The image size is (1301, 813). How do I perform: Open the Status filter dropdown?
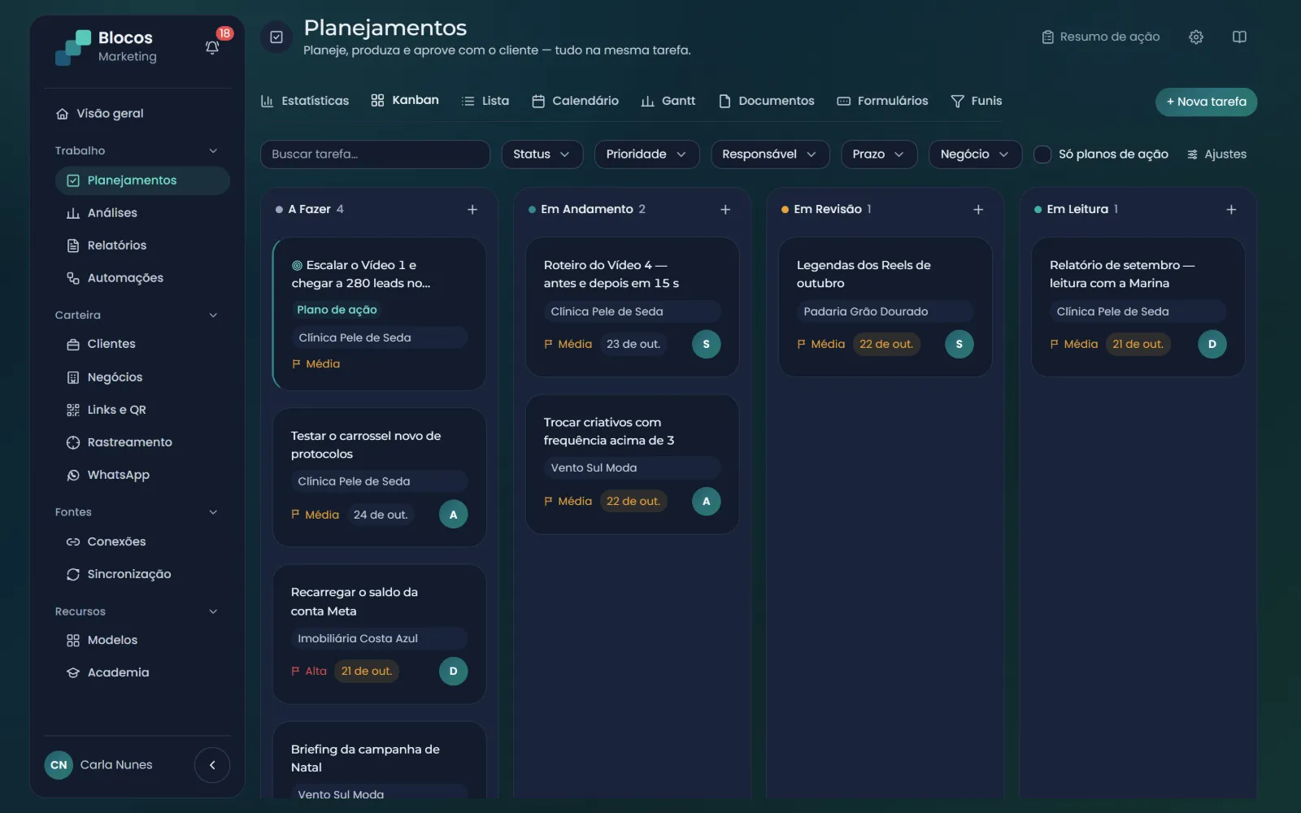542,154
